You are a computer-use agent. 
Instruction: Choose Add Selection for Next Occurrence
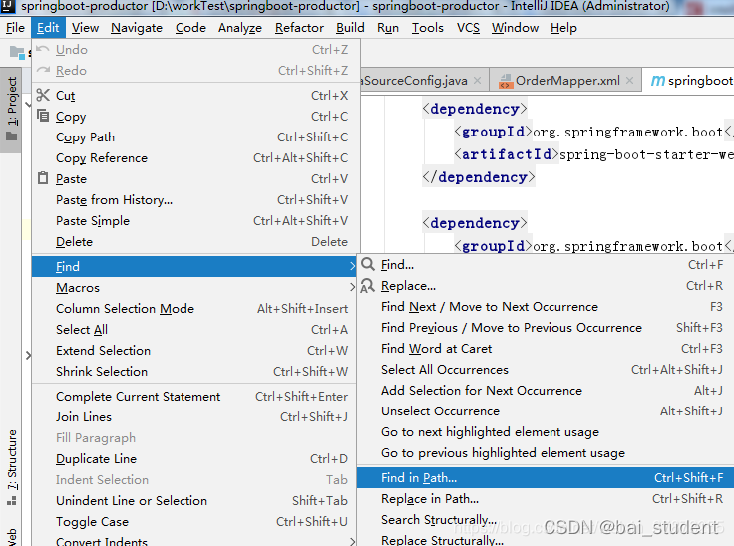pyautogui.click(x=546, y=391)
